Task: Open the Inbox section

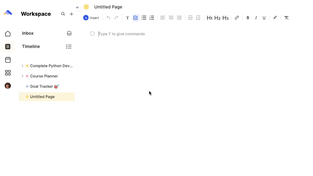Action: [28, 33]
